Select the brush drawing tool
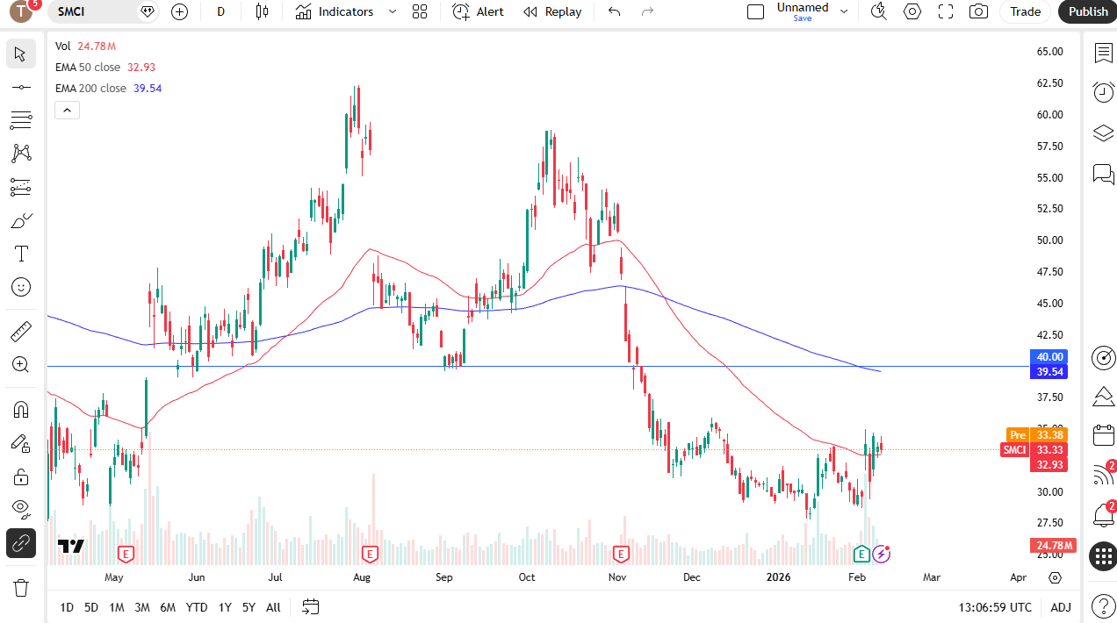The width and height of the screenshot is (1117, 623). 21,220
